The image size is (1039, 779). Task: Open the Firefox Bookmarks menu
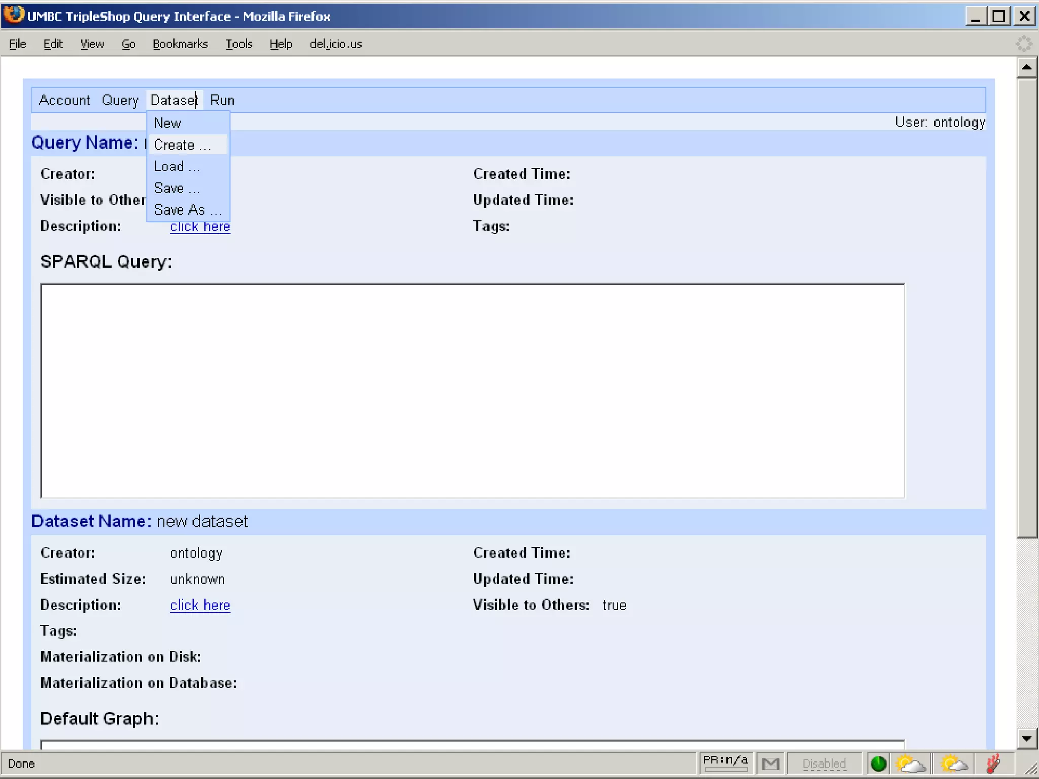point(180,44)
